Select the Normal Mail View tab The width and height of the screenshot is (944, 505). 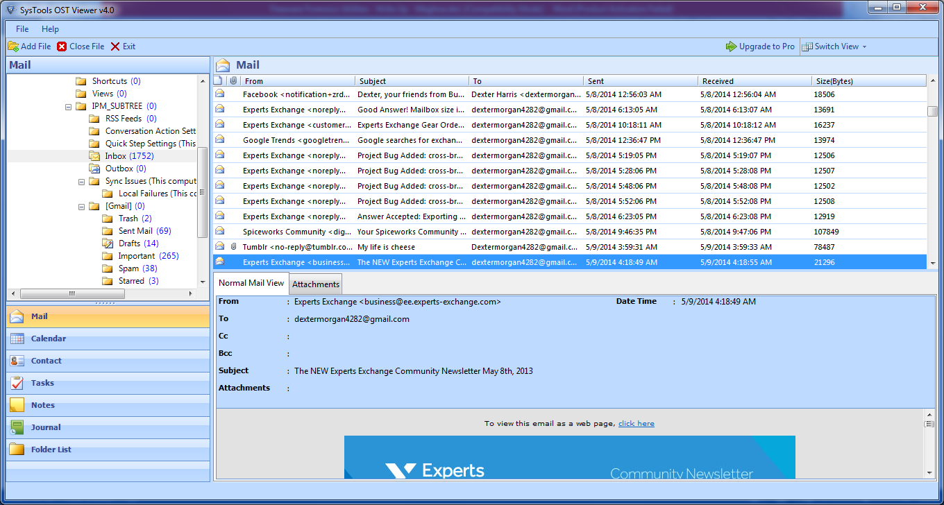(x=251, y=283)
